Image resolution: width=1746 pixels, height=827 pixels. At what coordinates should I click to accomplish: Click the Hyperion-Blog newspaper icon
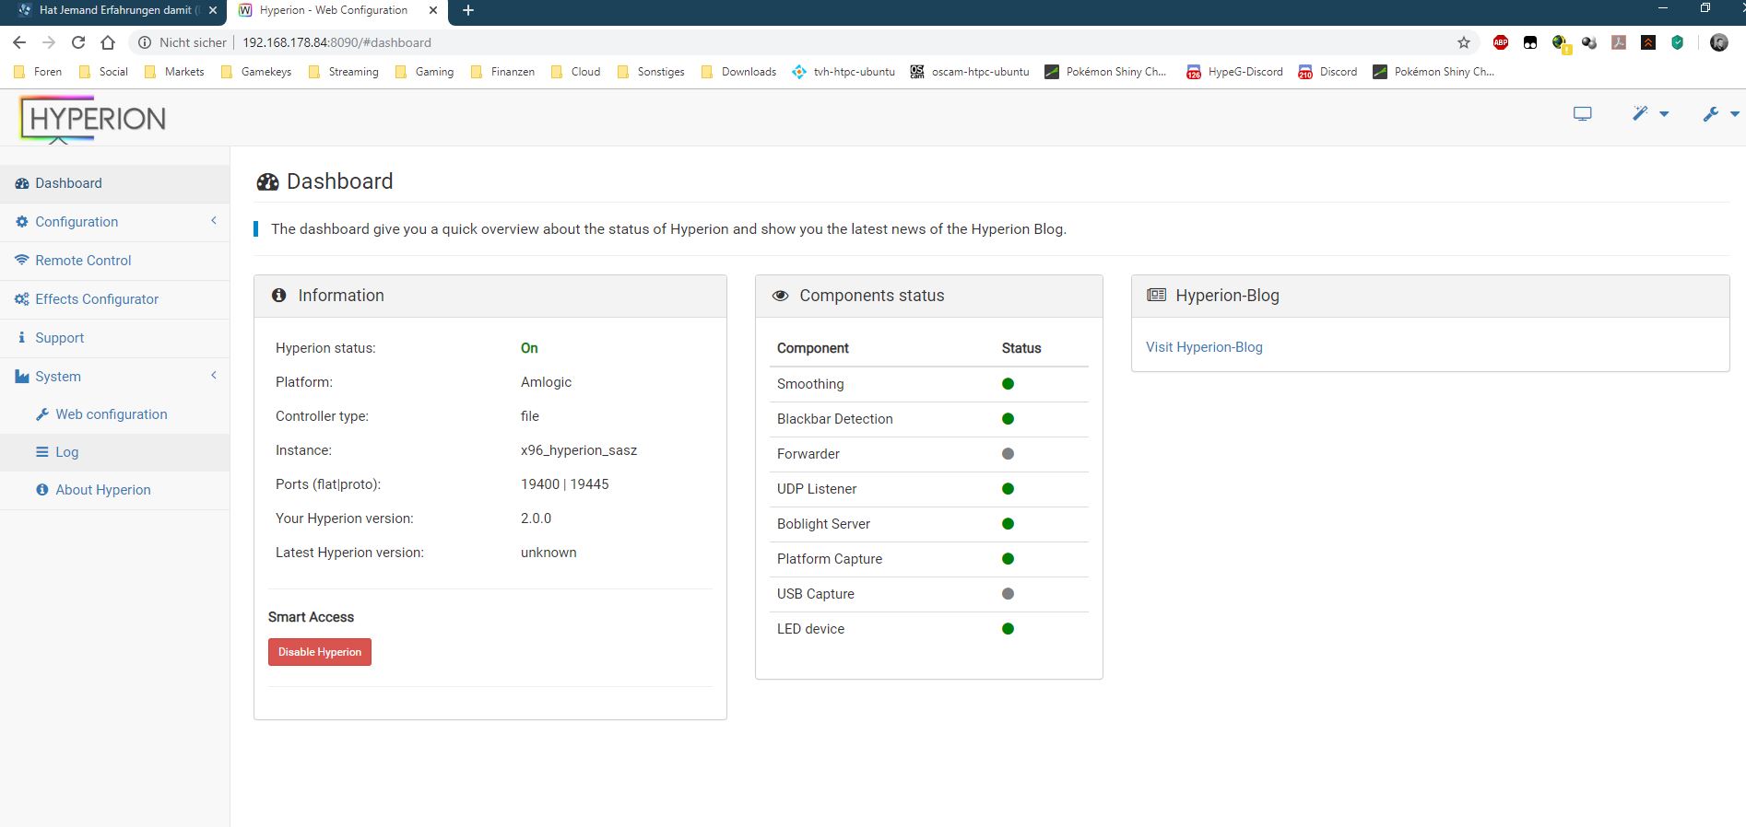[1156, 295]
